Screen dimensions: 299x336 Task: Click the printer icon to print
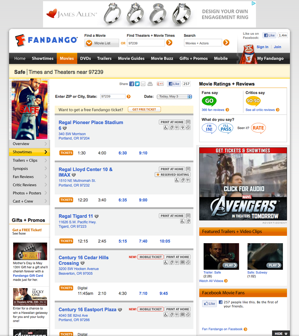click(150, 84)
